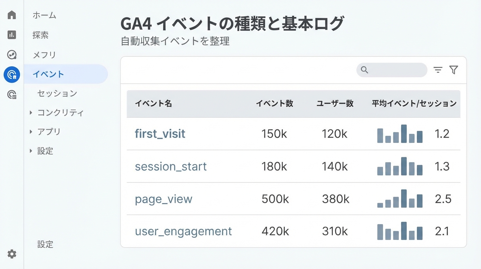This screenshot has height=269, width=481.
Task: Click the user_engagement sparkline chart
Action: 399,231
